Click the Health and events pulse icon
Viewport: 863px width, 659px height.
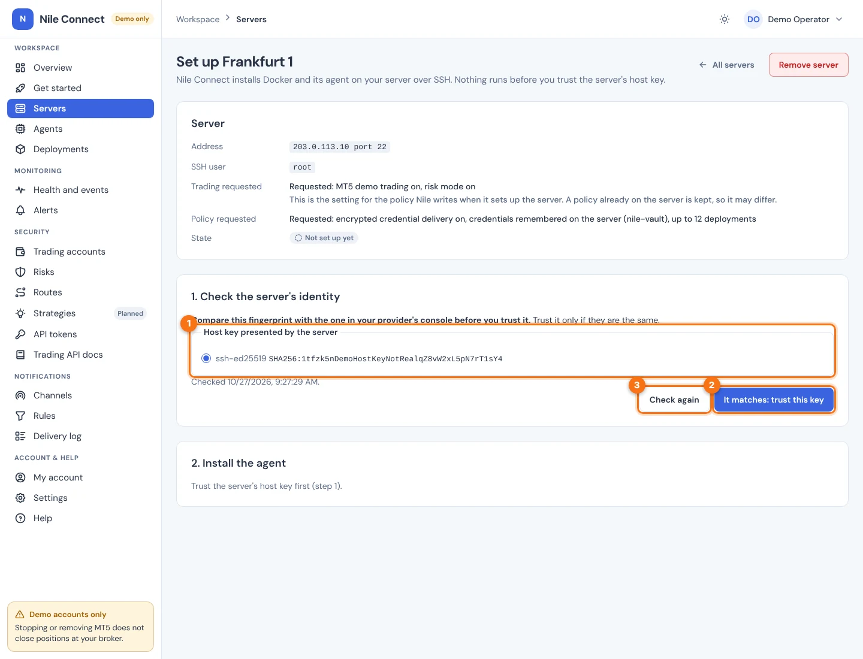click(20, 190)
